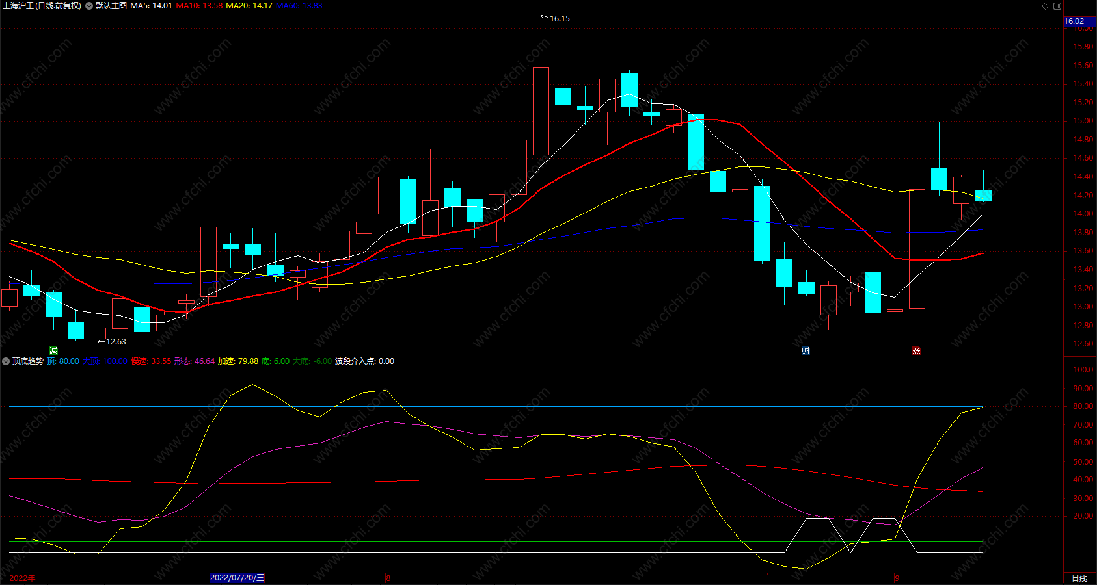Click the 14.00 price axis label
The width and height of the screenshot is (1097, 585).
click(1083, 214)
